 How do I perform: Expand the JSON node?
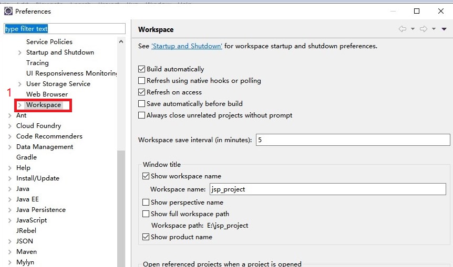pos(10,241)
